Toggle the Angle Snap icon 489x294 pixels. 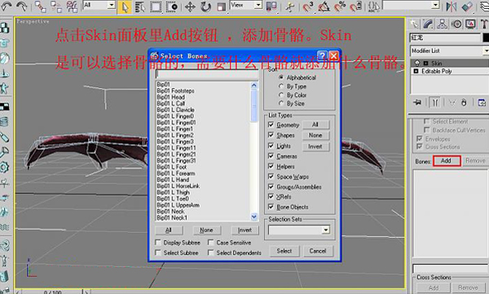tap(324, 7)
